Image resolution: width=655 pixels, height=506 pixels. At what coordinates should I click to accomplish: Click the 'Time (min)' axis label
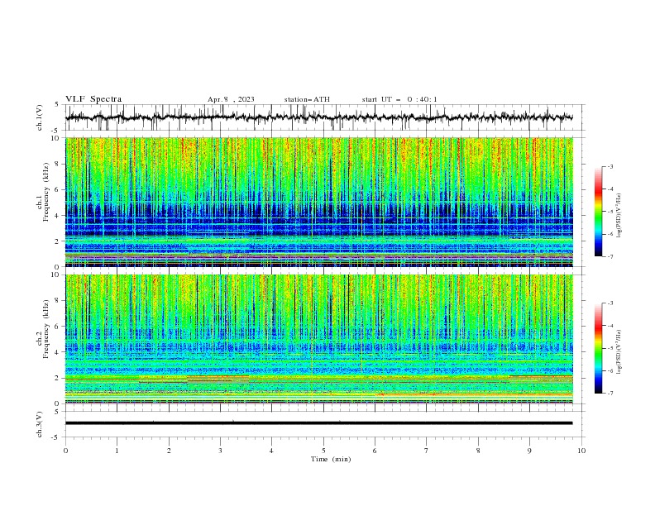pyautogui.click(x=331, y=459)
